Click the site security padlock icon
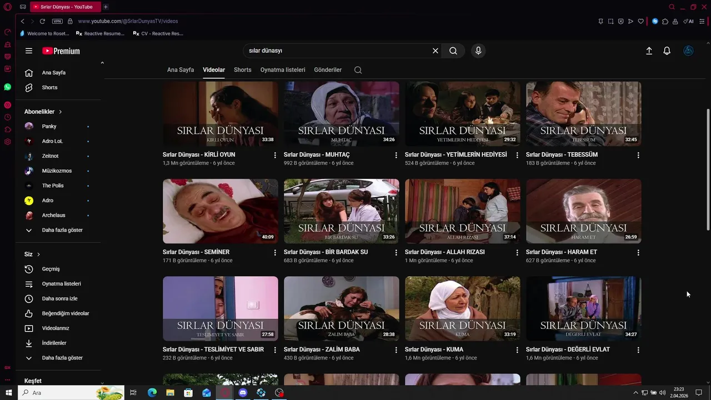Image resolution: width=711 pixels, height=400 pixels. coord(70,21)
